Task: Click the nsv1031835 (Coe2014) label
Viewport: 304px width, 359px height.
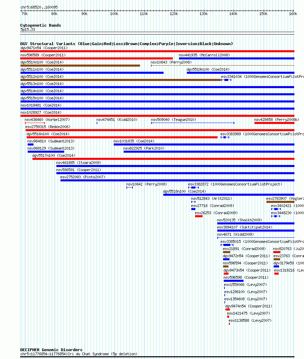Action: click(x=134, y=141)
